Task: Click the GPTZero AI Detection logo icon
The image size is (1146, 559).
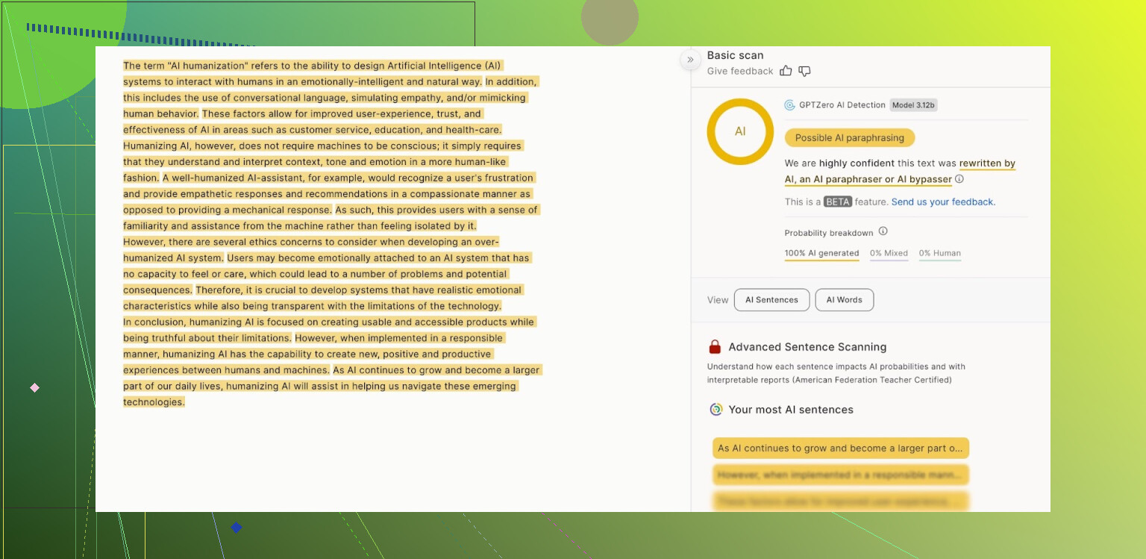Action: click(789, 105)
